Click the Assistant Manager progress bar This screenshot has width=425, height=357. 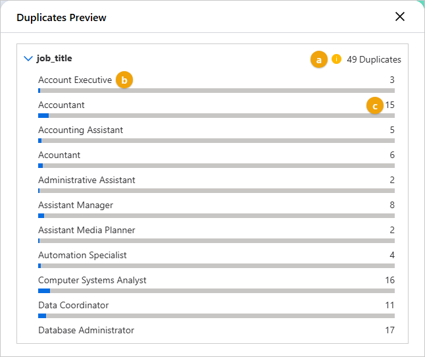click(x=216, y=215)
